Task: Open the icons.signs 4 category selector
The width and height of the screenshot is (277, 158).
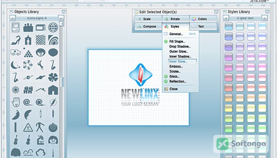Action: [x=37, y=18]
